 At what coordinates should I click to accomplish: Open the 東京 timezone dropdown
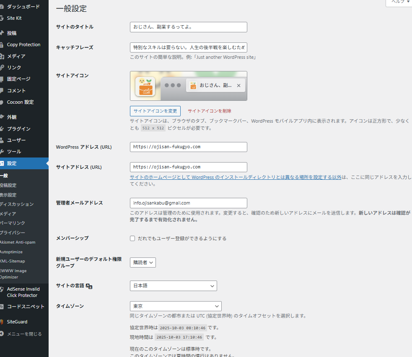[175, 306]
